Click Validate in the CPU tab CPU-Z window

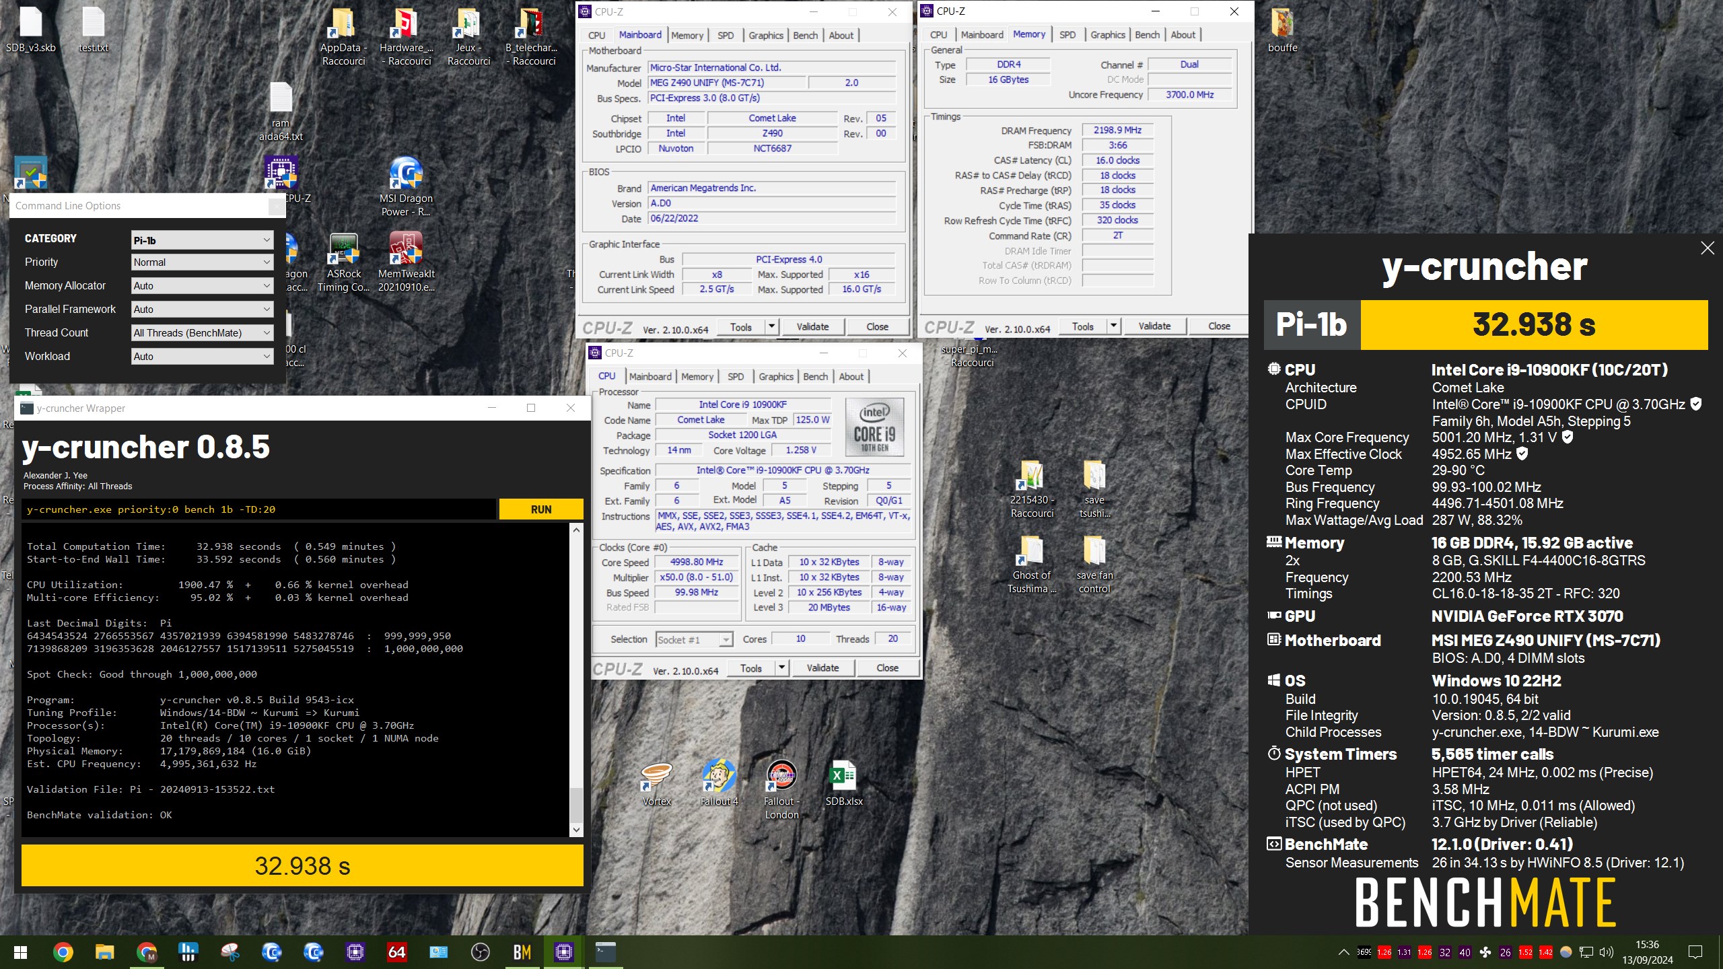822,668
